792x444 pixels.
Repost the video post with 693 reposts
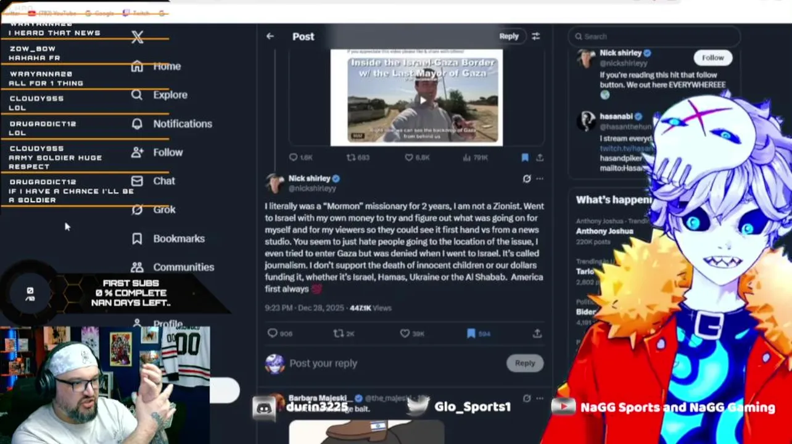350,158
